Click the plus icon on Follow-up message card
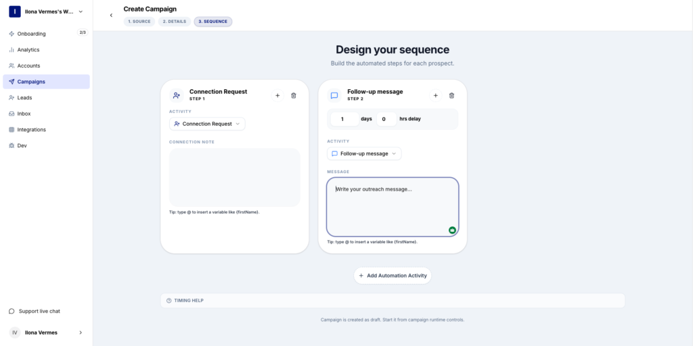 [436, 96]
